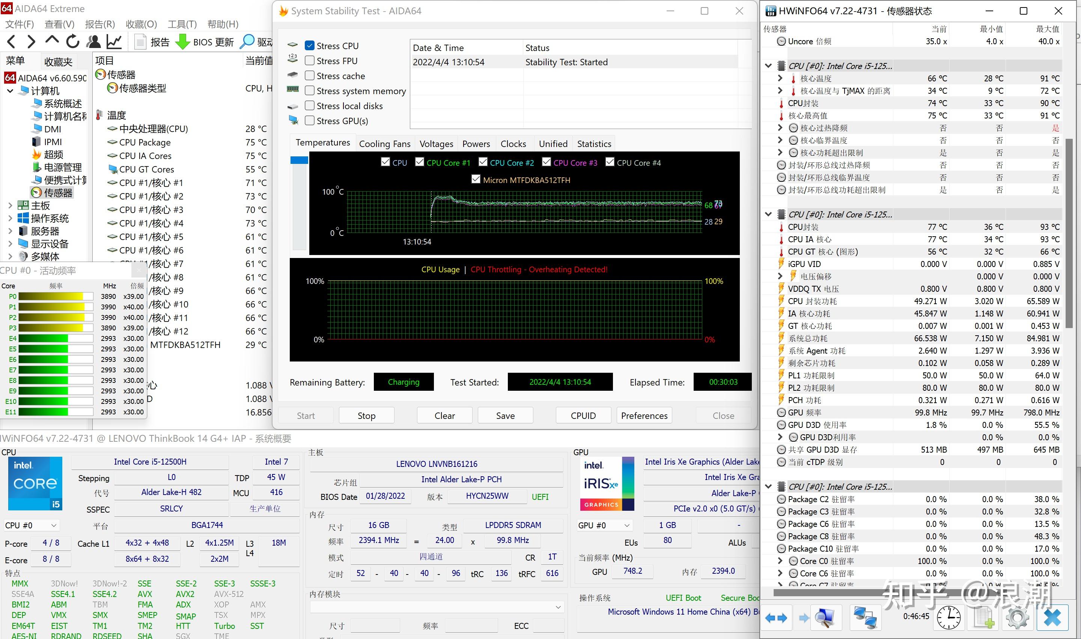
Task: Toggle CPU Core #4 graph checkbox
Action: pyautogui.click(x=610, y=162)
